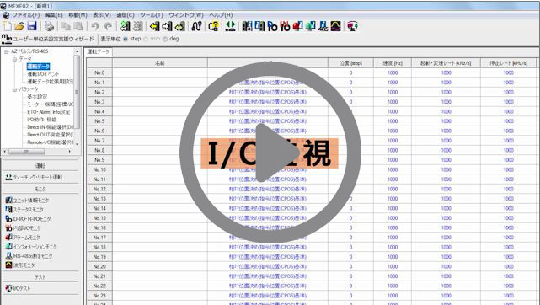540x305 pixels.
Task: Open the I/O test item under テスト
Action: pyautogui.click(x=18, y=288)
